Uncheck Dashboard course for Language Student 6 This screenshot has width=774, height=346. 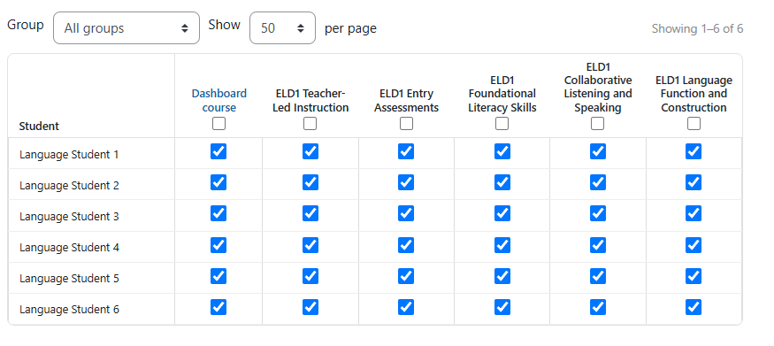point(218,307)
